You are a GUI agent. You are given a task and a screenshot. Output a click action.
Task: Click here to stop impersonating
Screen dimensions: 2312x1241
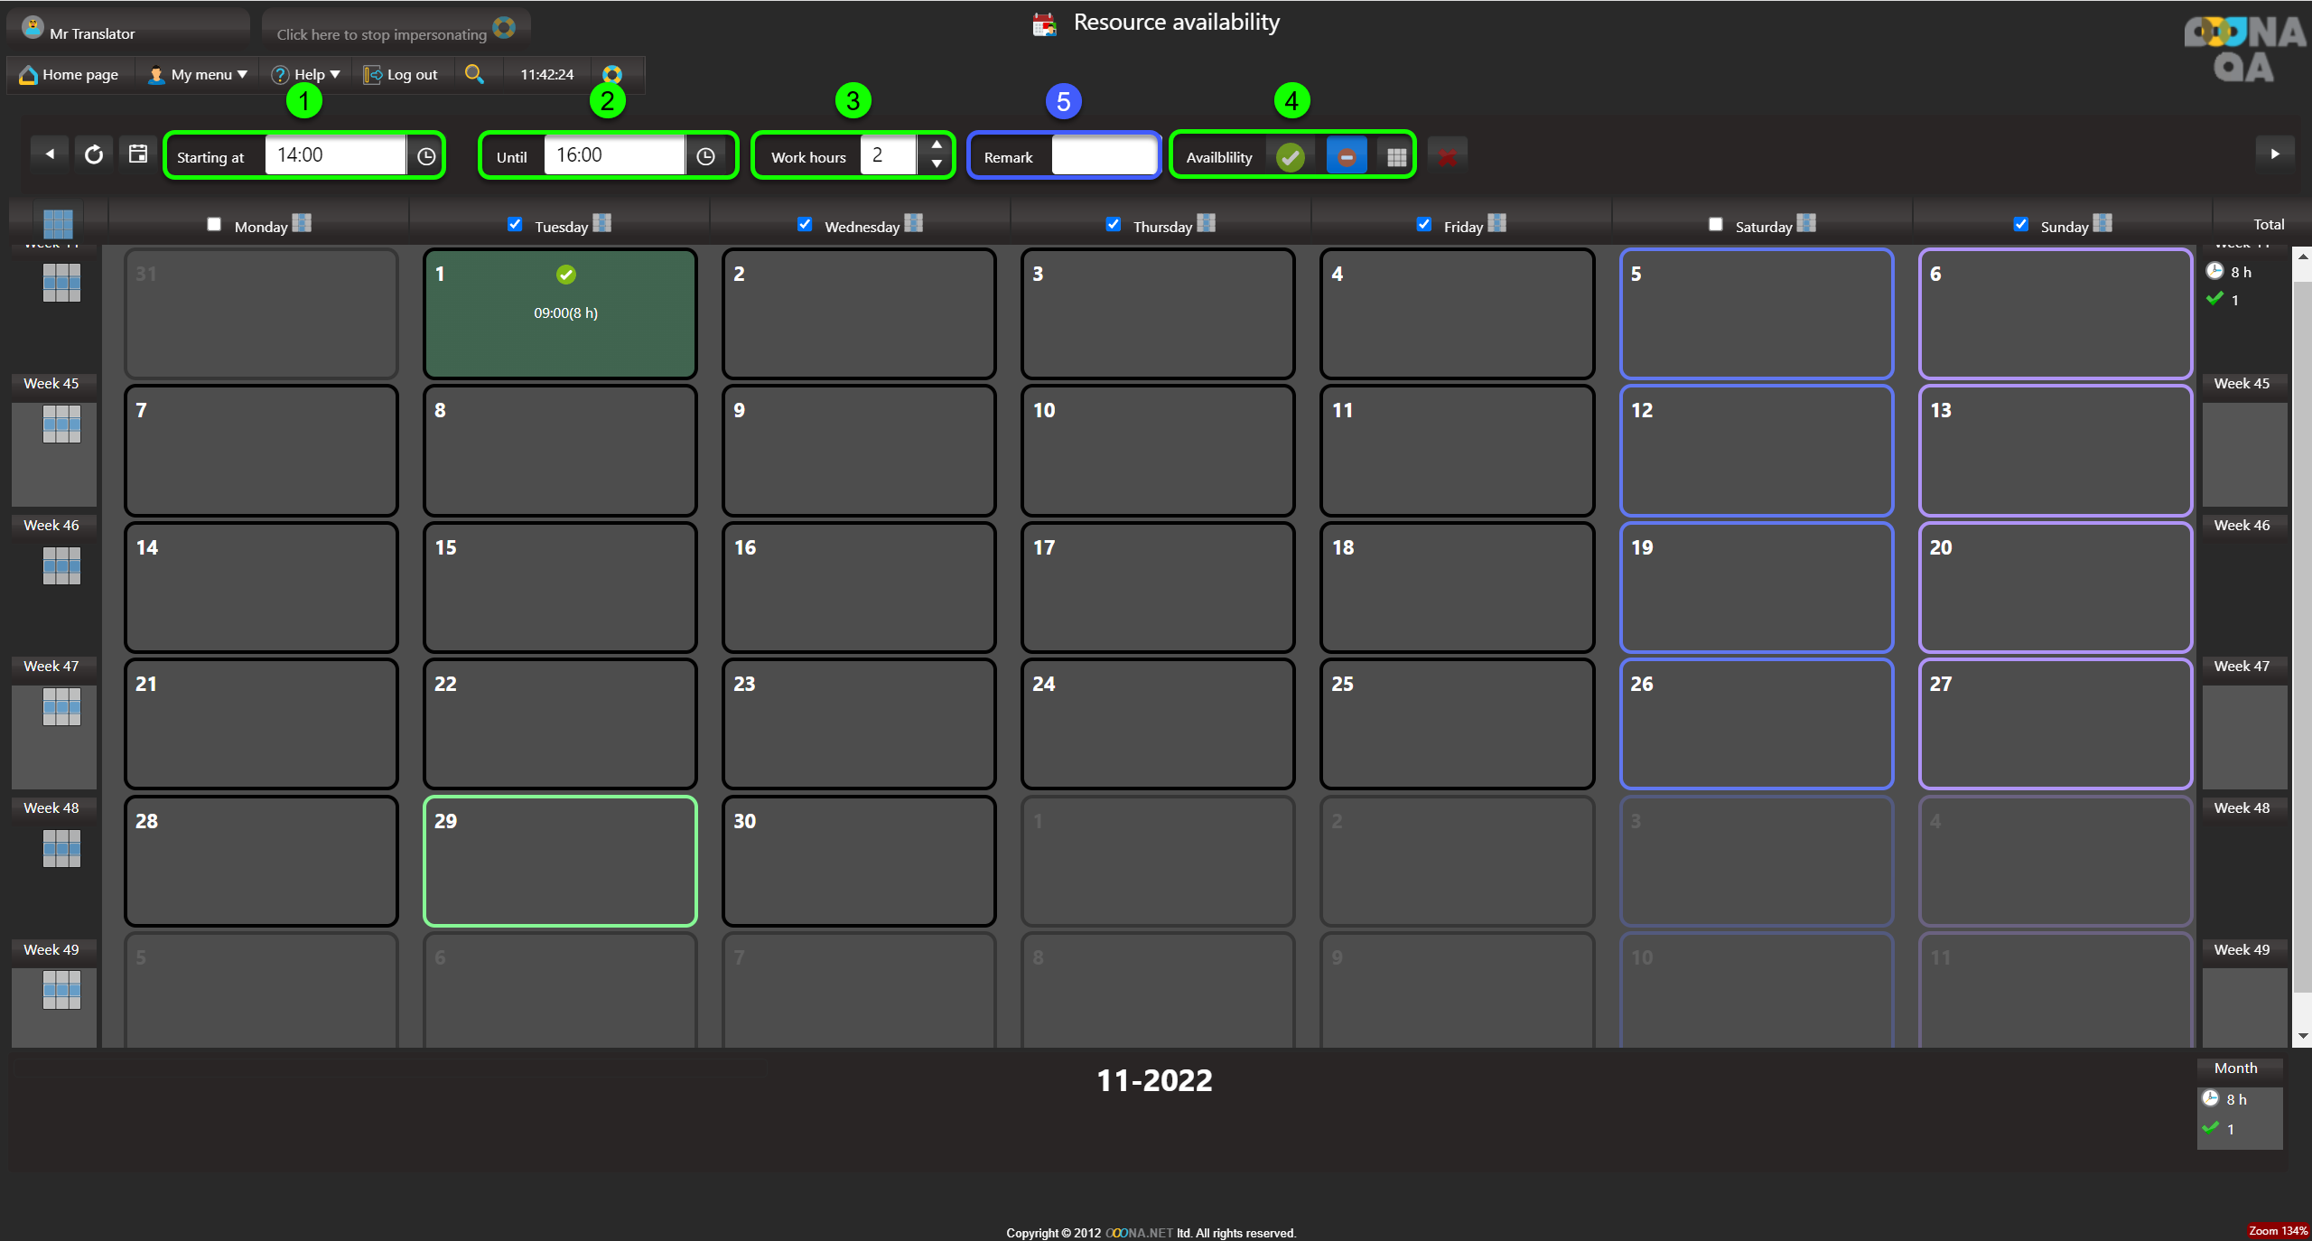click(382, 34)
